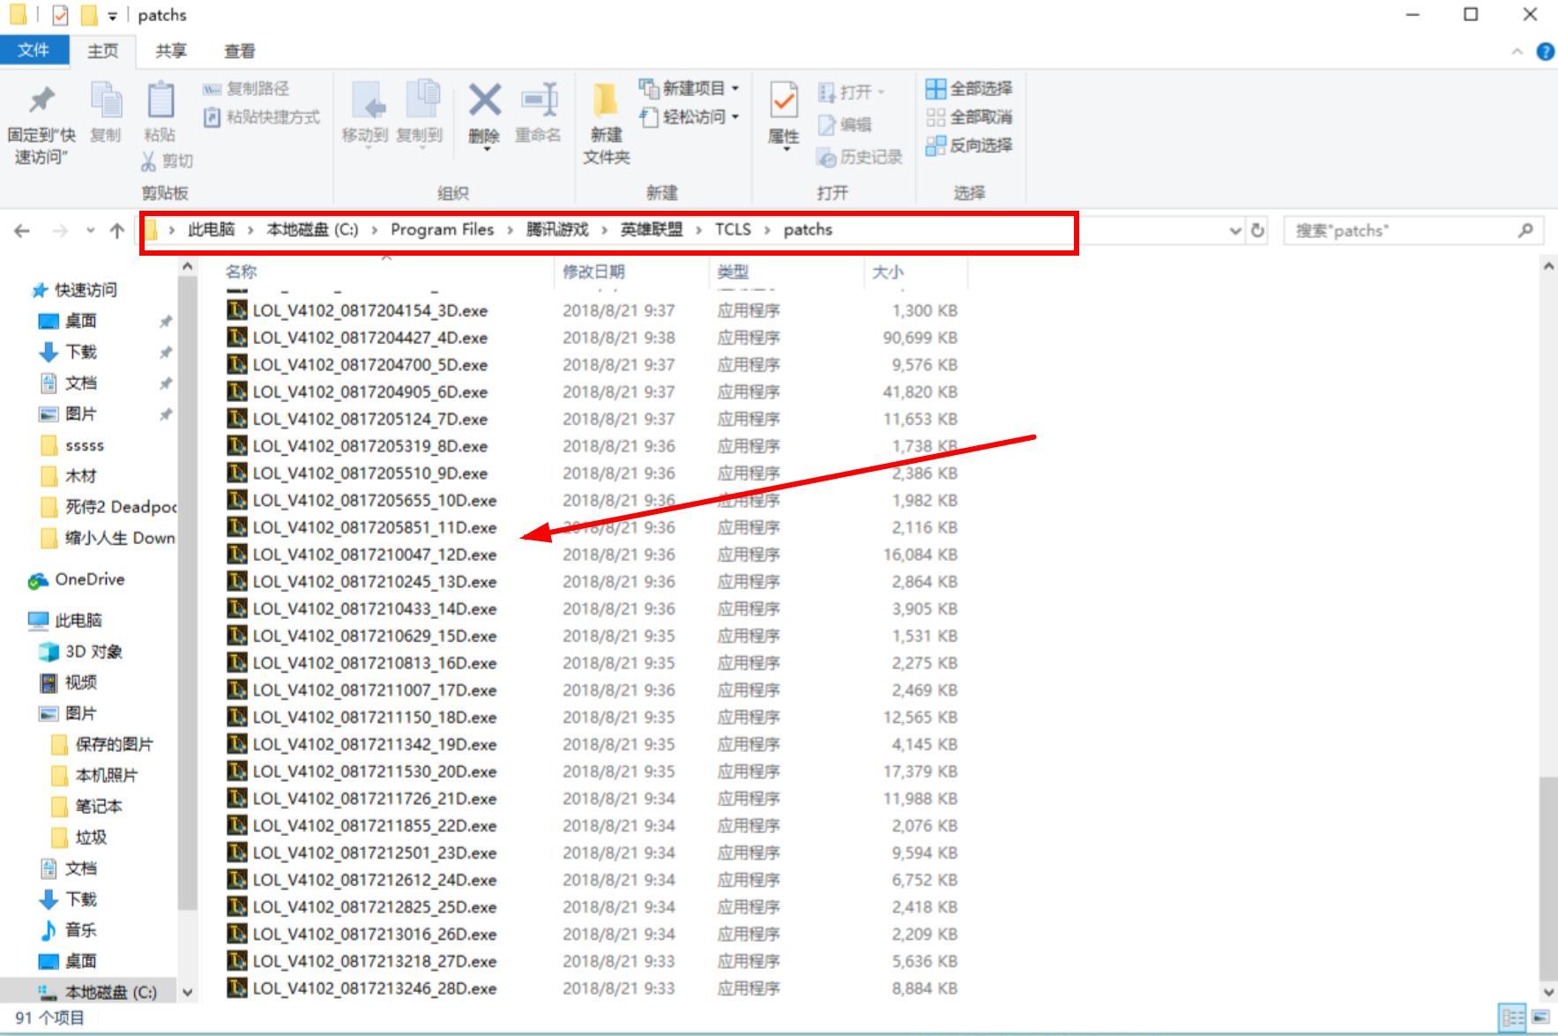This screenshot has width=1558, height=1036.
Task: Click 英雄联盟 in the address path
Action: (x=651, y=229)
